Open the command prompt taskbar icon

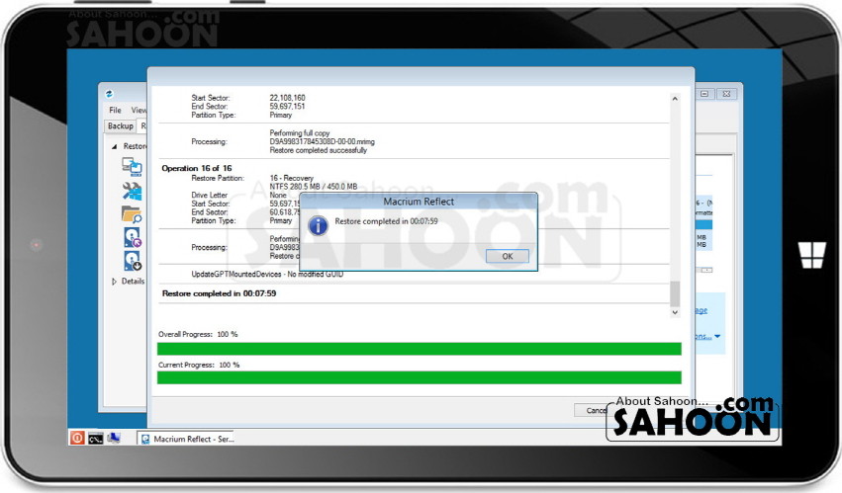click(96, 439)
